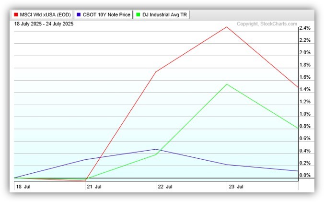Toggle the DJ Industrial Avg TR legend label
Image resolution: width=324 pixels, height=202 pixels.
pos(165,15)
